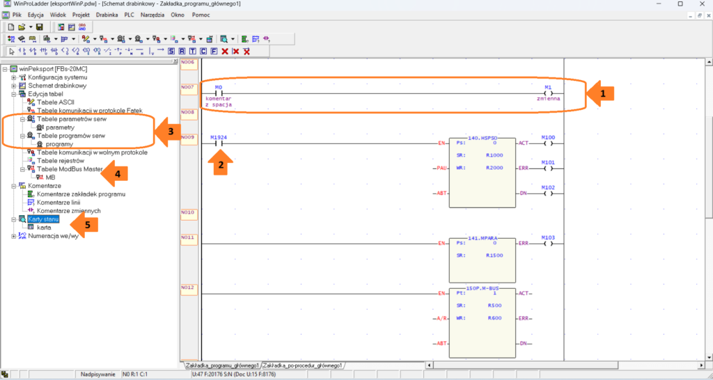This screenshot has height=380, width=713.
Task: Select the parametry servo table item
Action: pyautogui.click(x=60, y=127)
